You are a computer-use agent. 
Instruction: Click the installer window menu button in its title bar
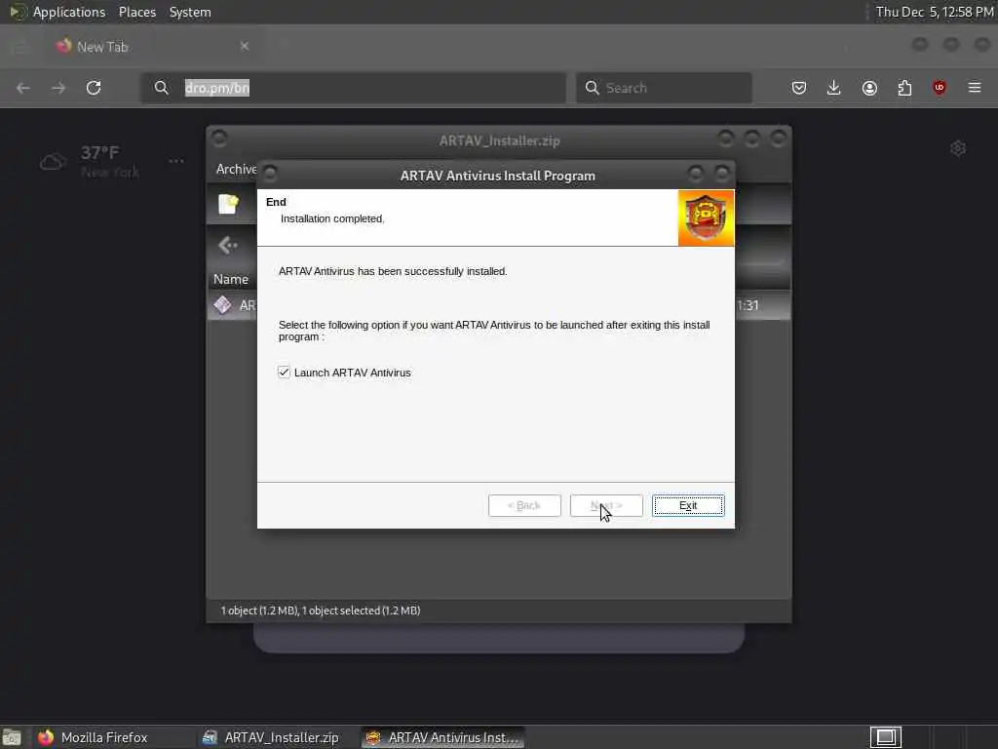point(270,173)
